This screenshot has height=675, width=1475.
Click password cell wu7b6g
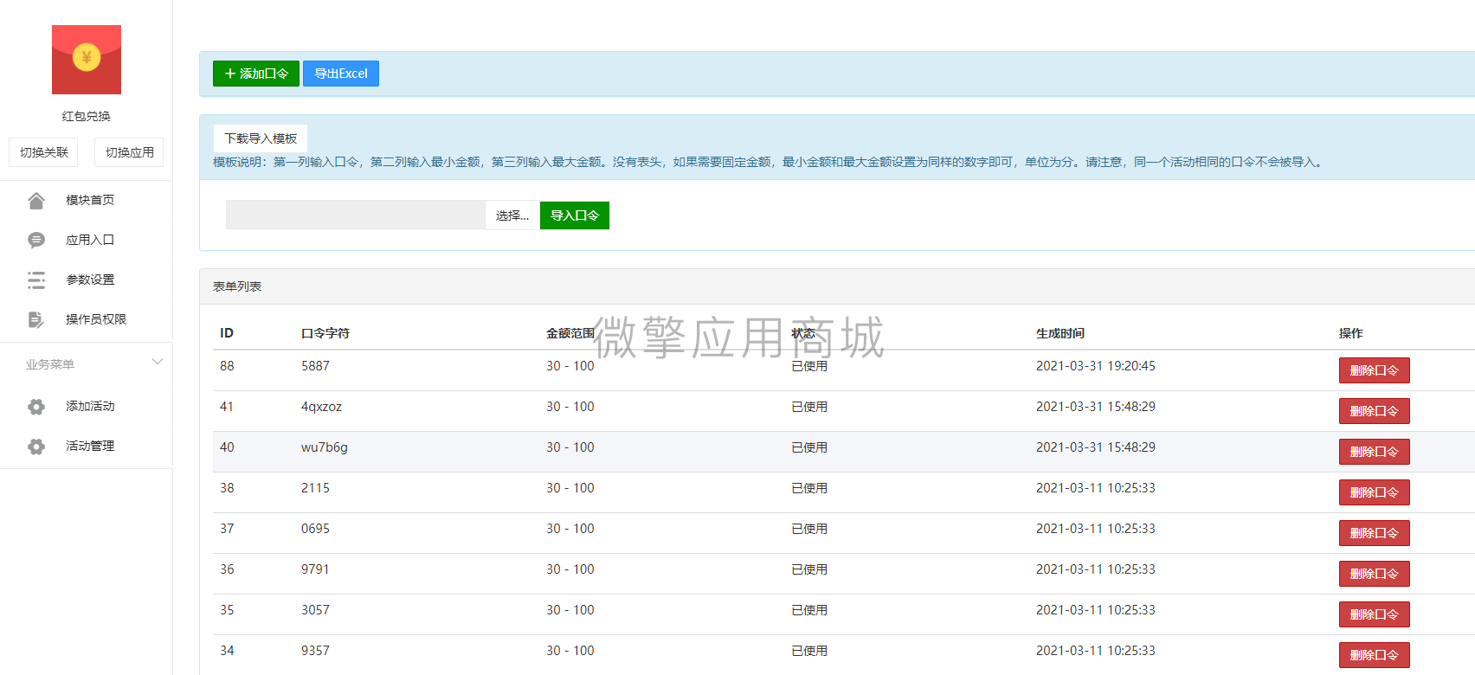pos(325,447)
